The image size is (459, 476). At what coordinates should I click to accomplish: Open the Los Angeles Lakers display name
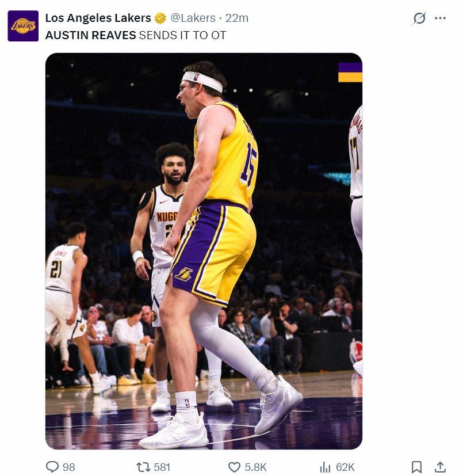pos(98,18)
